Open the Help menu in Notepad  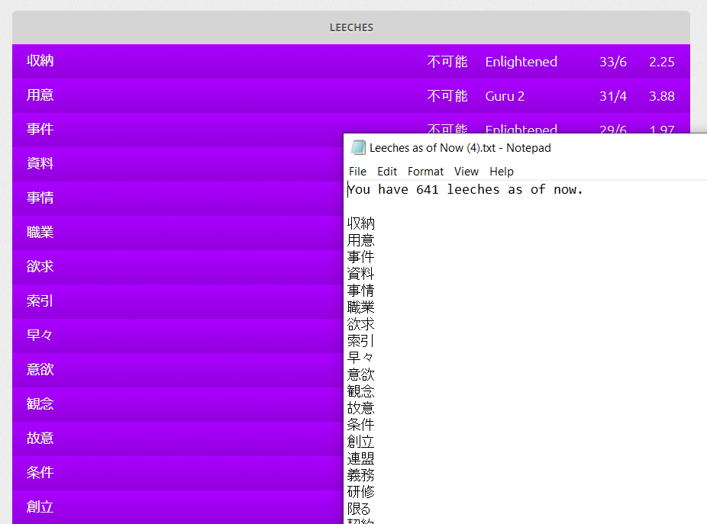(502, 172)
